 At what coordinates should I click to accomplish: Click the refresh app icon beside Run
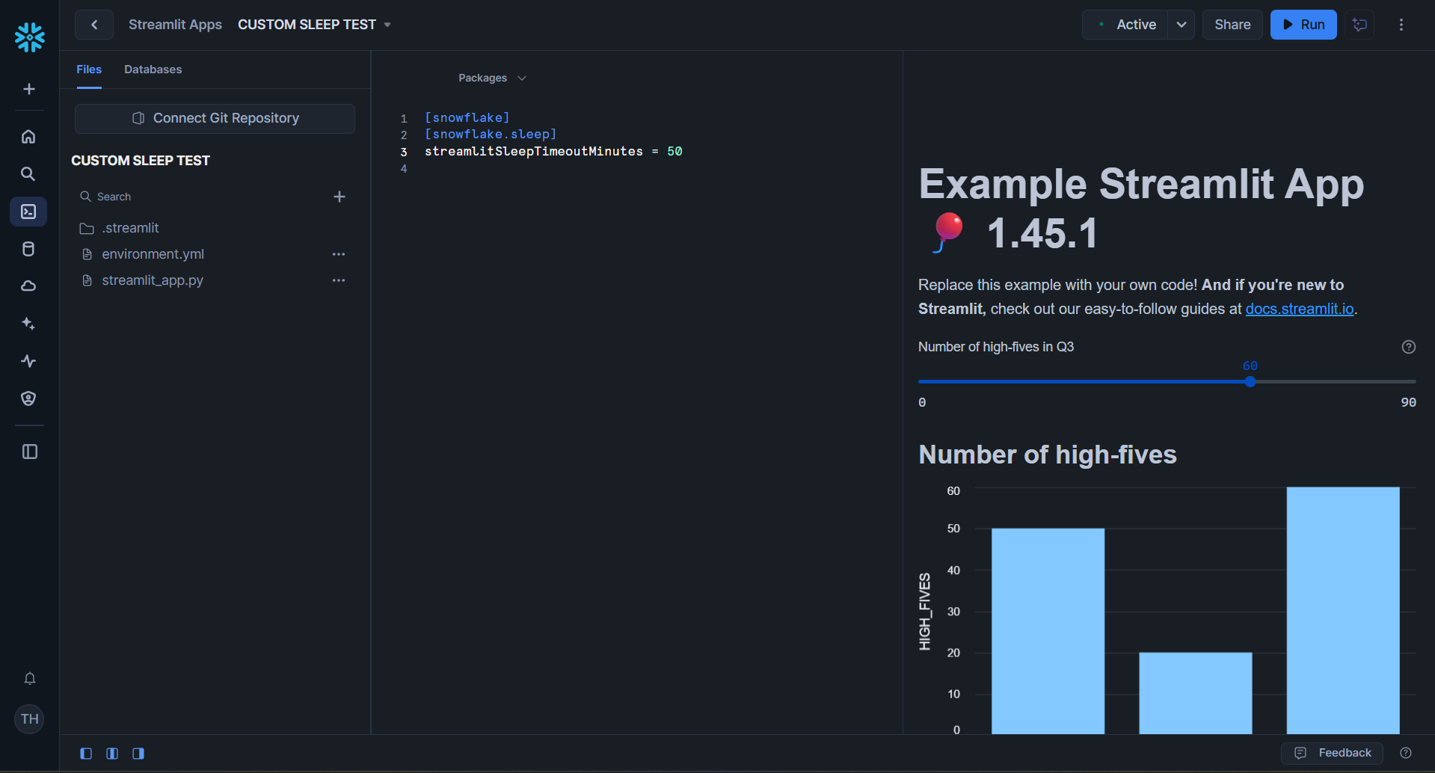tap(1359, 25)
